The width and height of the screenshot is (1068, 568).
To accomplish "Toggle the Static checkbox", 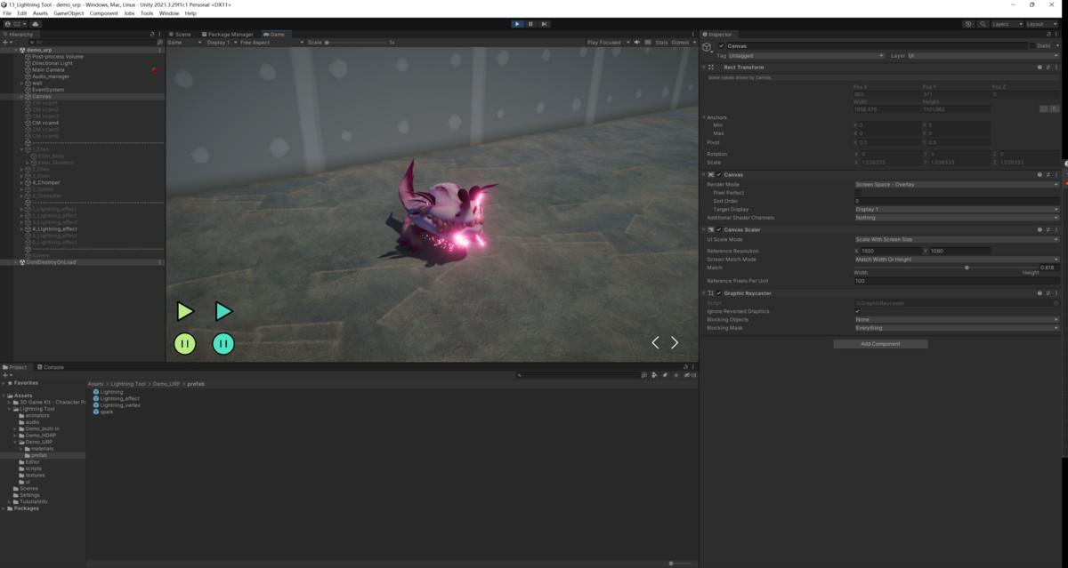I will tap(1033, 45).
